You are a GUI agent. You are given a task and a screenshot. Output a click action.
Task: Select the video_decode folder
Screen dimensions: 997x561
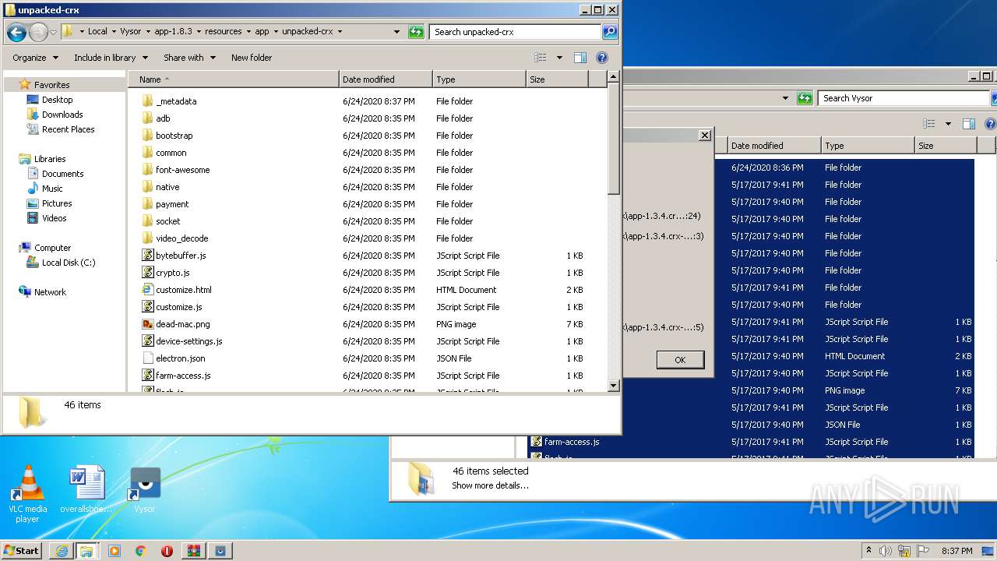(x=181, y=238)
